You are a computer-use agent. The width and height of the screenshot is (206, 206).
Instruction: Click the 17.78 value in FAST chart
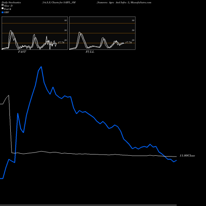[61, 43]
